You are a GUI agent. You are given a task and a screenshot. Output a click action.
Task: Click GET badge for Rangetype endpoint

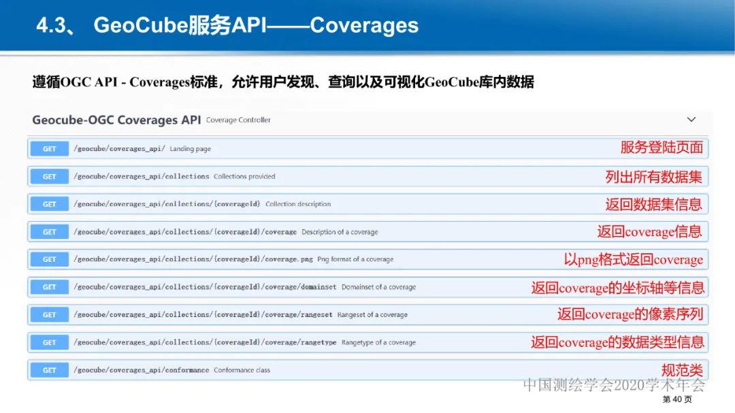pyautogui.click(x=50, y=342)
